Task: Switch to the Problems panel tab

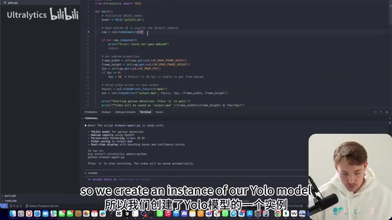Action: [91, 112]
